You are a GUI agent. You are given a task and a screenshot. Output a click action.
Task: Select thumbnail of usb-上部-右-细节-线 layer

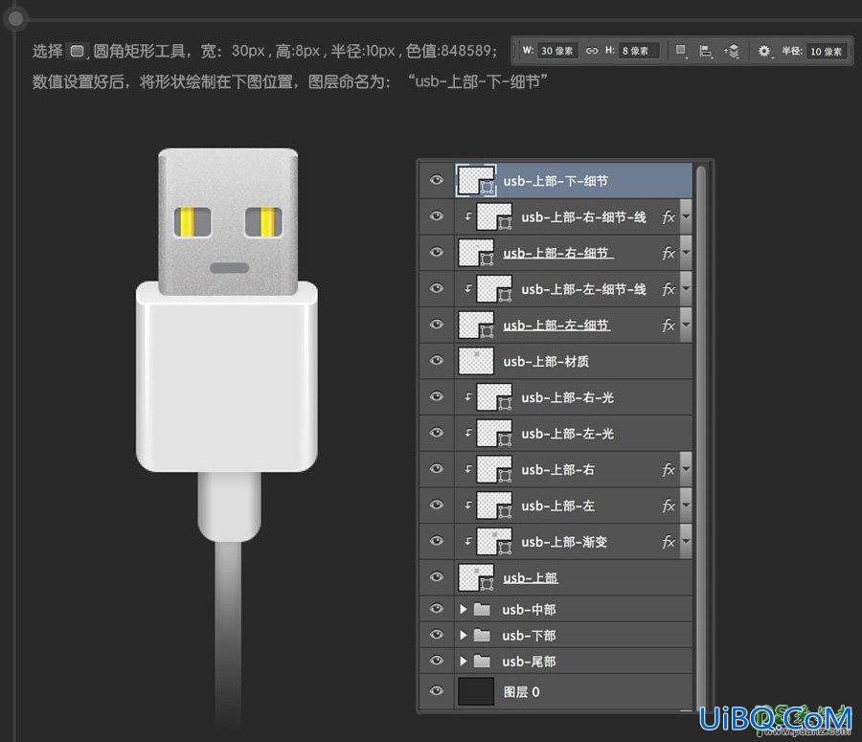point(494,216)
